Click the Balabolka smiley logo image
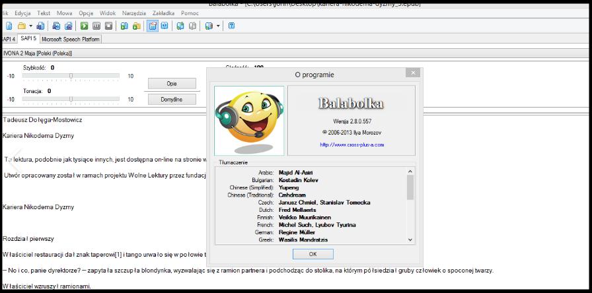The height and width of the screenshot is (293, 592). (x=249, y=120)
